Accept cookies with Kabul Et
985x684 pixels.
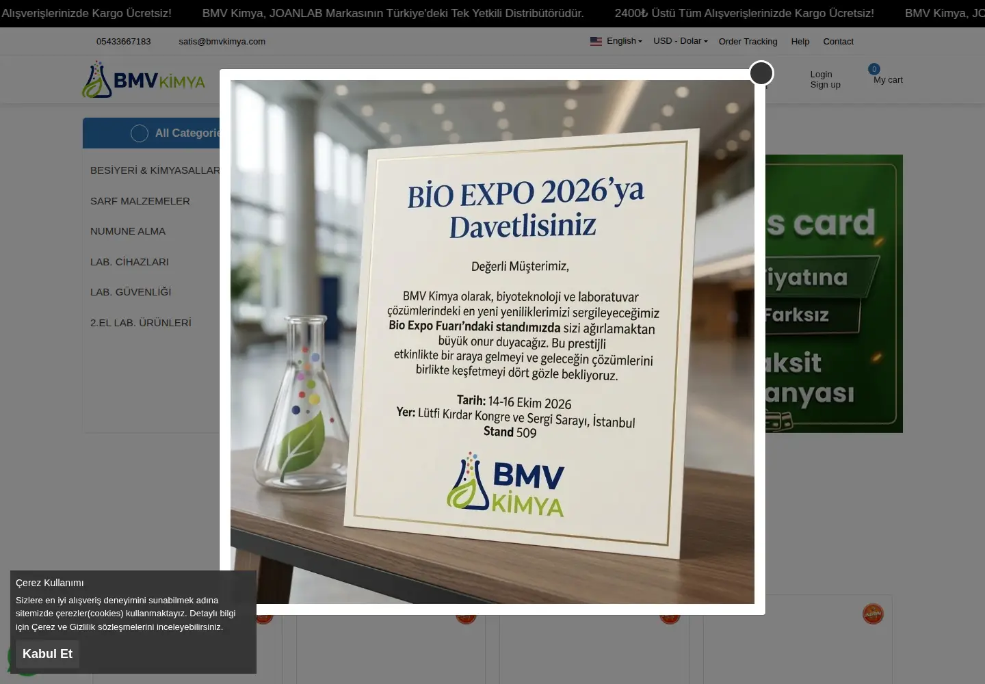(47, 654)
